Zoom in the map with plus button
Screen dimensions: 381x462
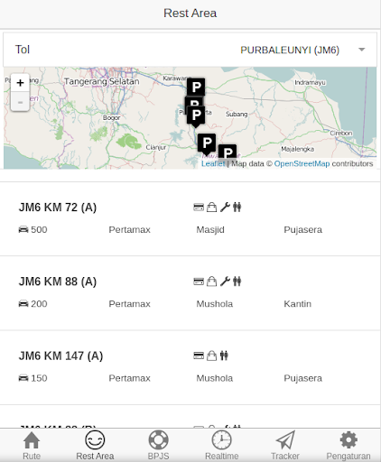20,83
